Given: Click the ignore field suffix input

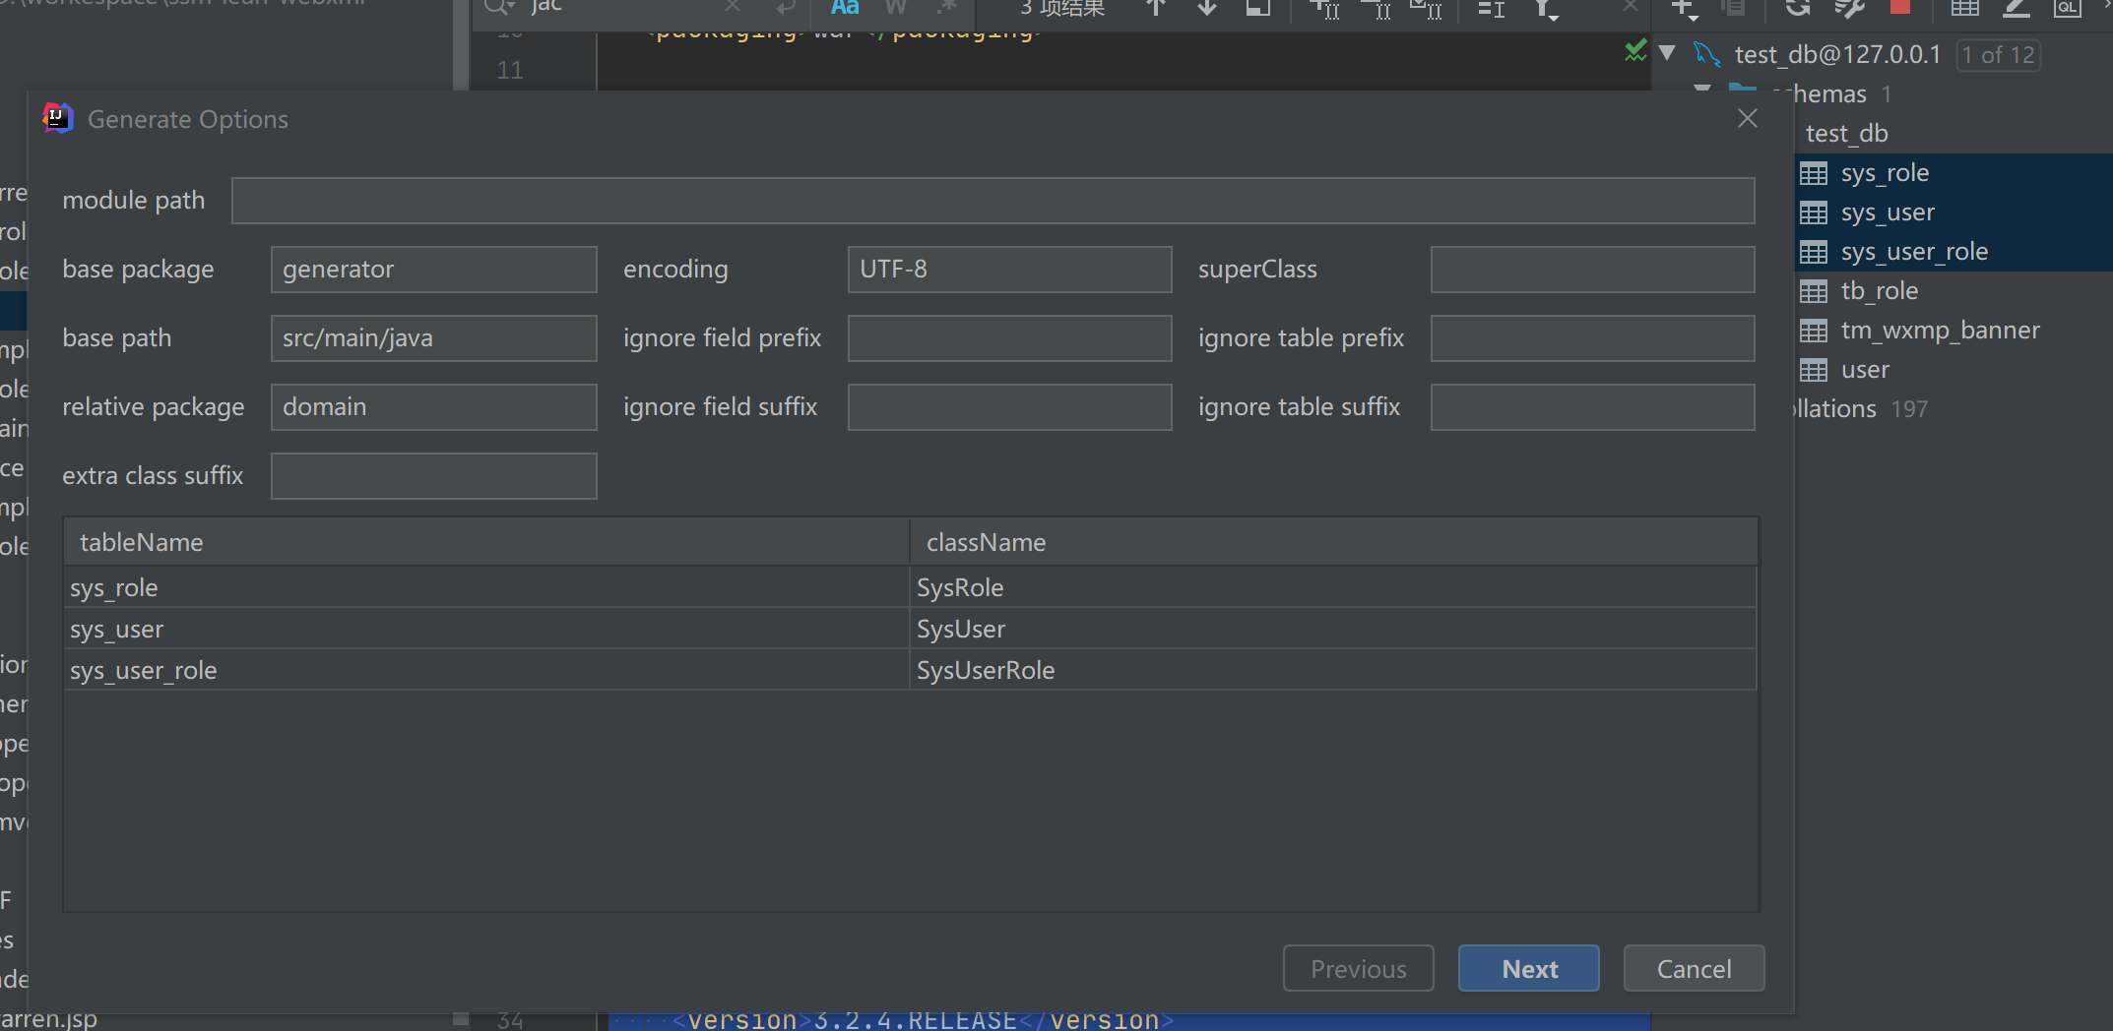Looking at the screenshot, I should [x=1009, y=407].
